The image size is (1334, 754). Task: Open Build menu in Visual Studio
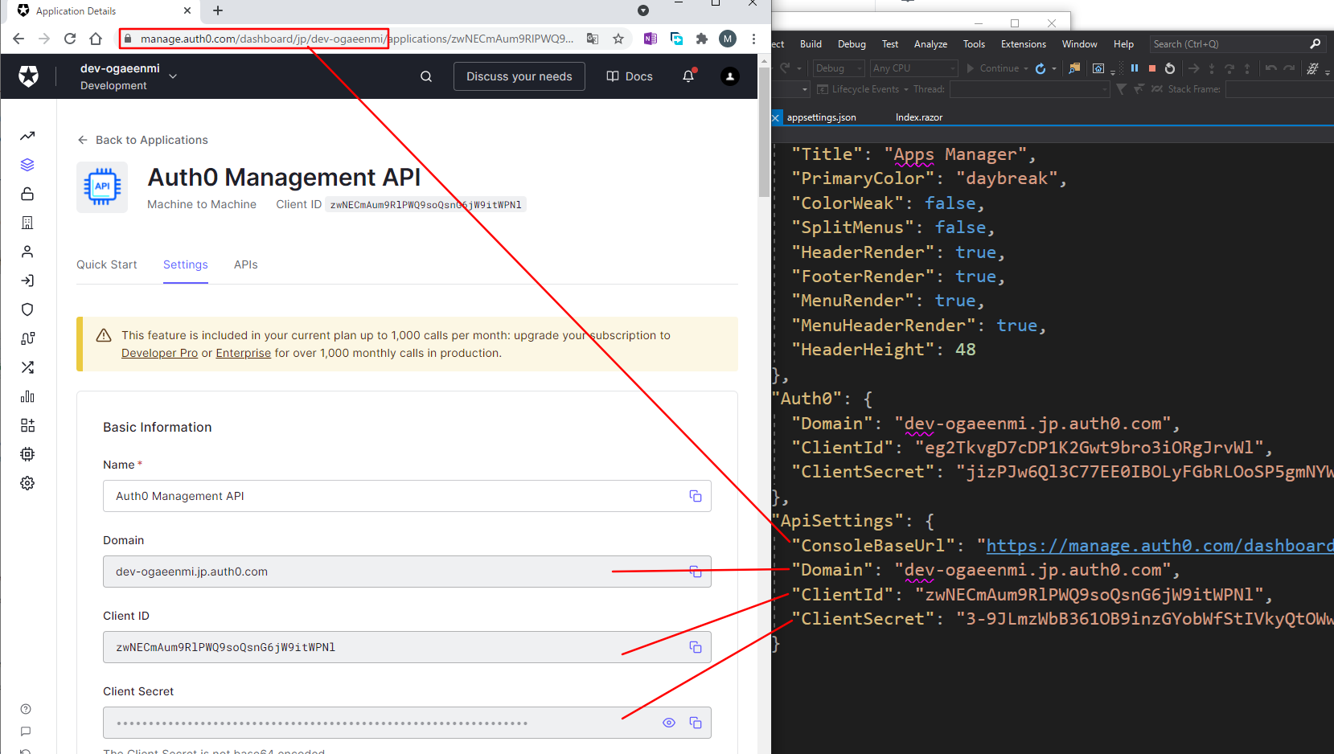(x=811, y=44)
